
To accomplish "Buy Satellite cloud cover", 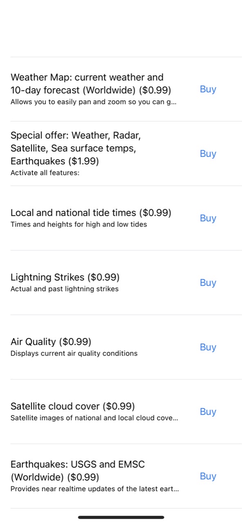I will pyautogui.click(x=208, y=412).
